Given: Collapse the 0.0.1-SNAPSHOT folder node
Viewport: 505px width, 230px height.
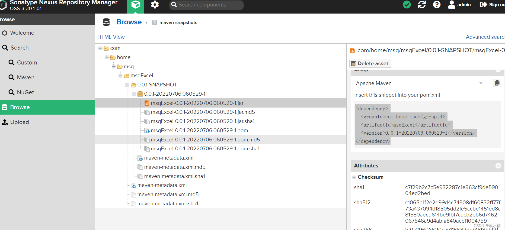Looking at the screenshot, I should pyautogui.click(x=127, y=85).
